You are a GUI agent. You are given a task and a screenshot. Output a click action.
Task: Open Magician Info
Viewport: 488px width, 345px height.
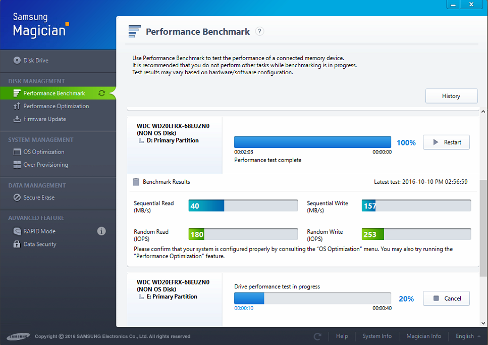pos(423,336)
